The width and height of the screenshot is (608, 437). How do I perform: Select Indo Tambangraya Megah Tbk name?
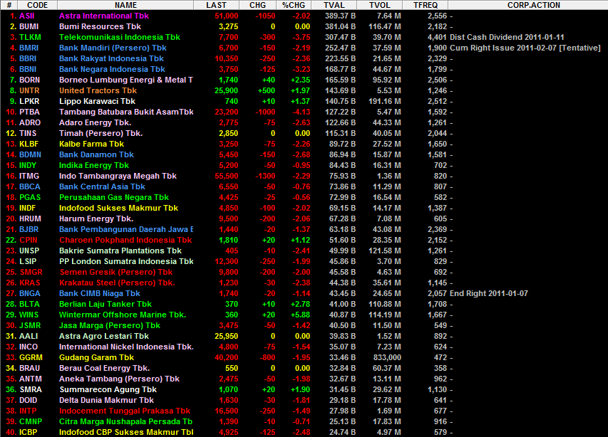(x=118, y=176)
